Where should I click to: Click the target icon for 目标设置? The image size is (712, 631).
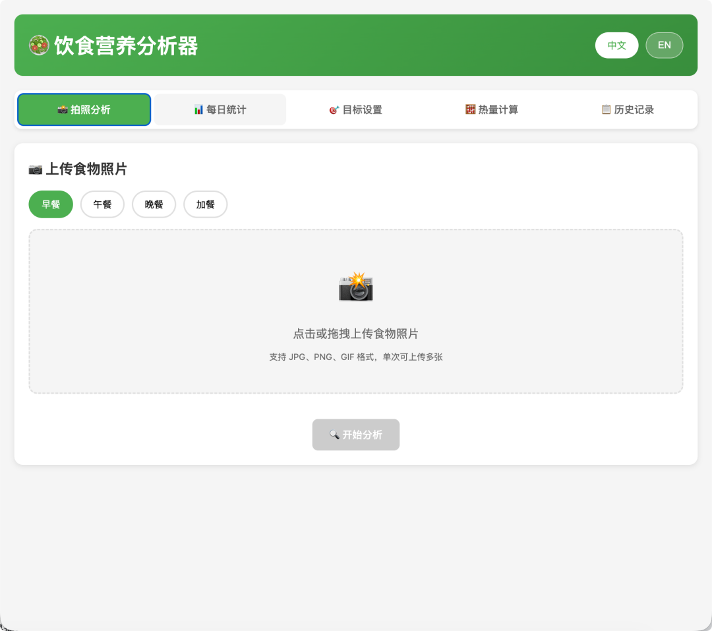coord(334,109)
